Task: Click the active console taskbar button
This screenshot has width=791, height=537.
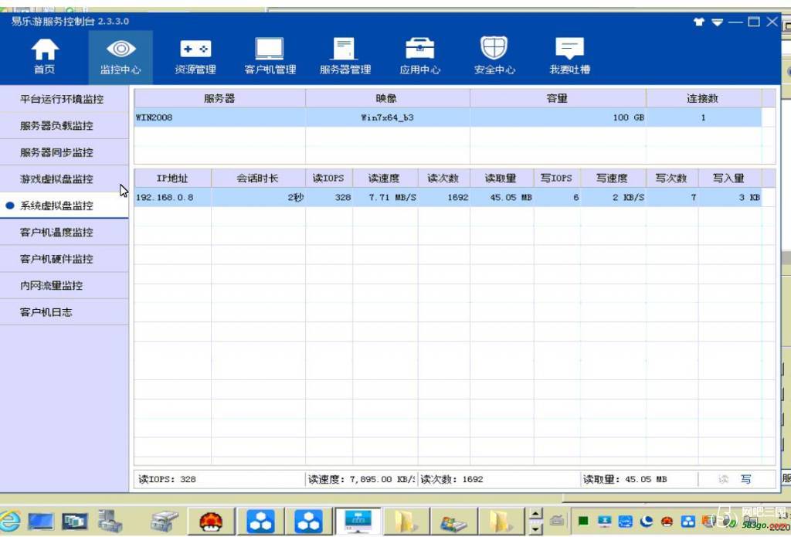Action: click(x=358, y=521)
